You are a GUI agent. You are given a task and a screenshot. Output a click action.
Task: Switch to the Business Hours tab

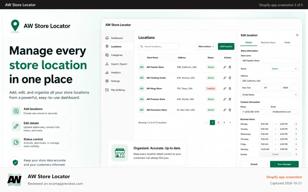point(268,42)
